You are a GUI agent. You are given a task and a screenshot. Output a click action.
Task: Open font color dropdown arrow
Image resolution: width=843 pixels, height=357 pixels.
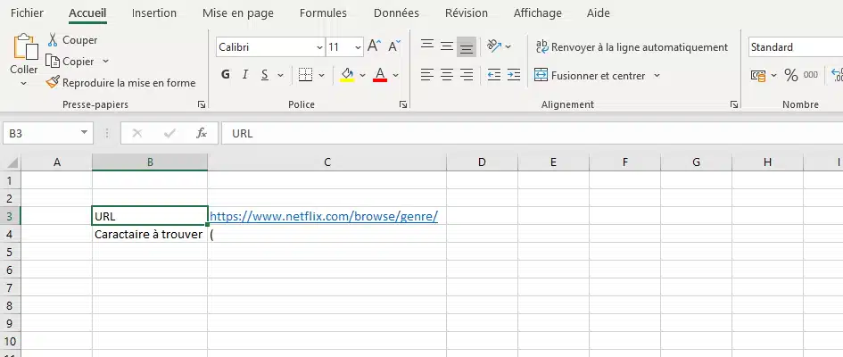[396, 75]
